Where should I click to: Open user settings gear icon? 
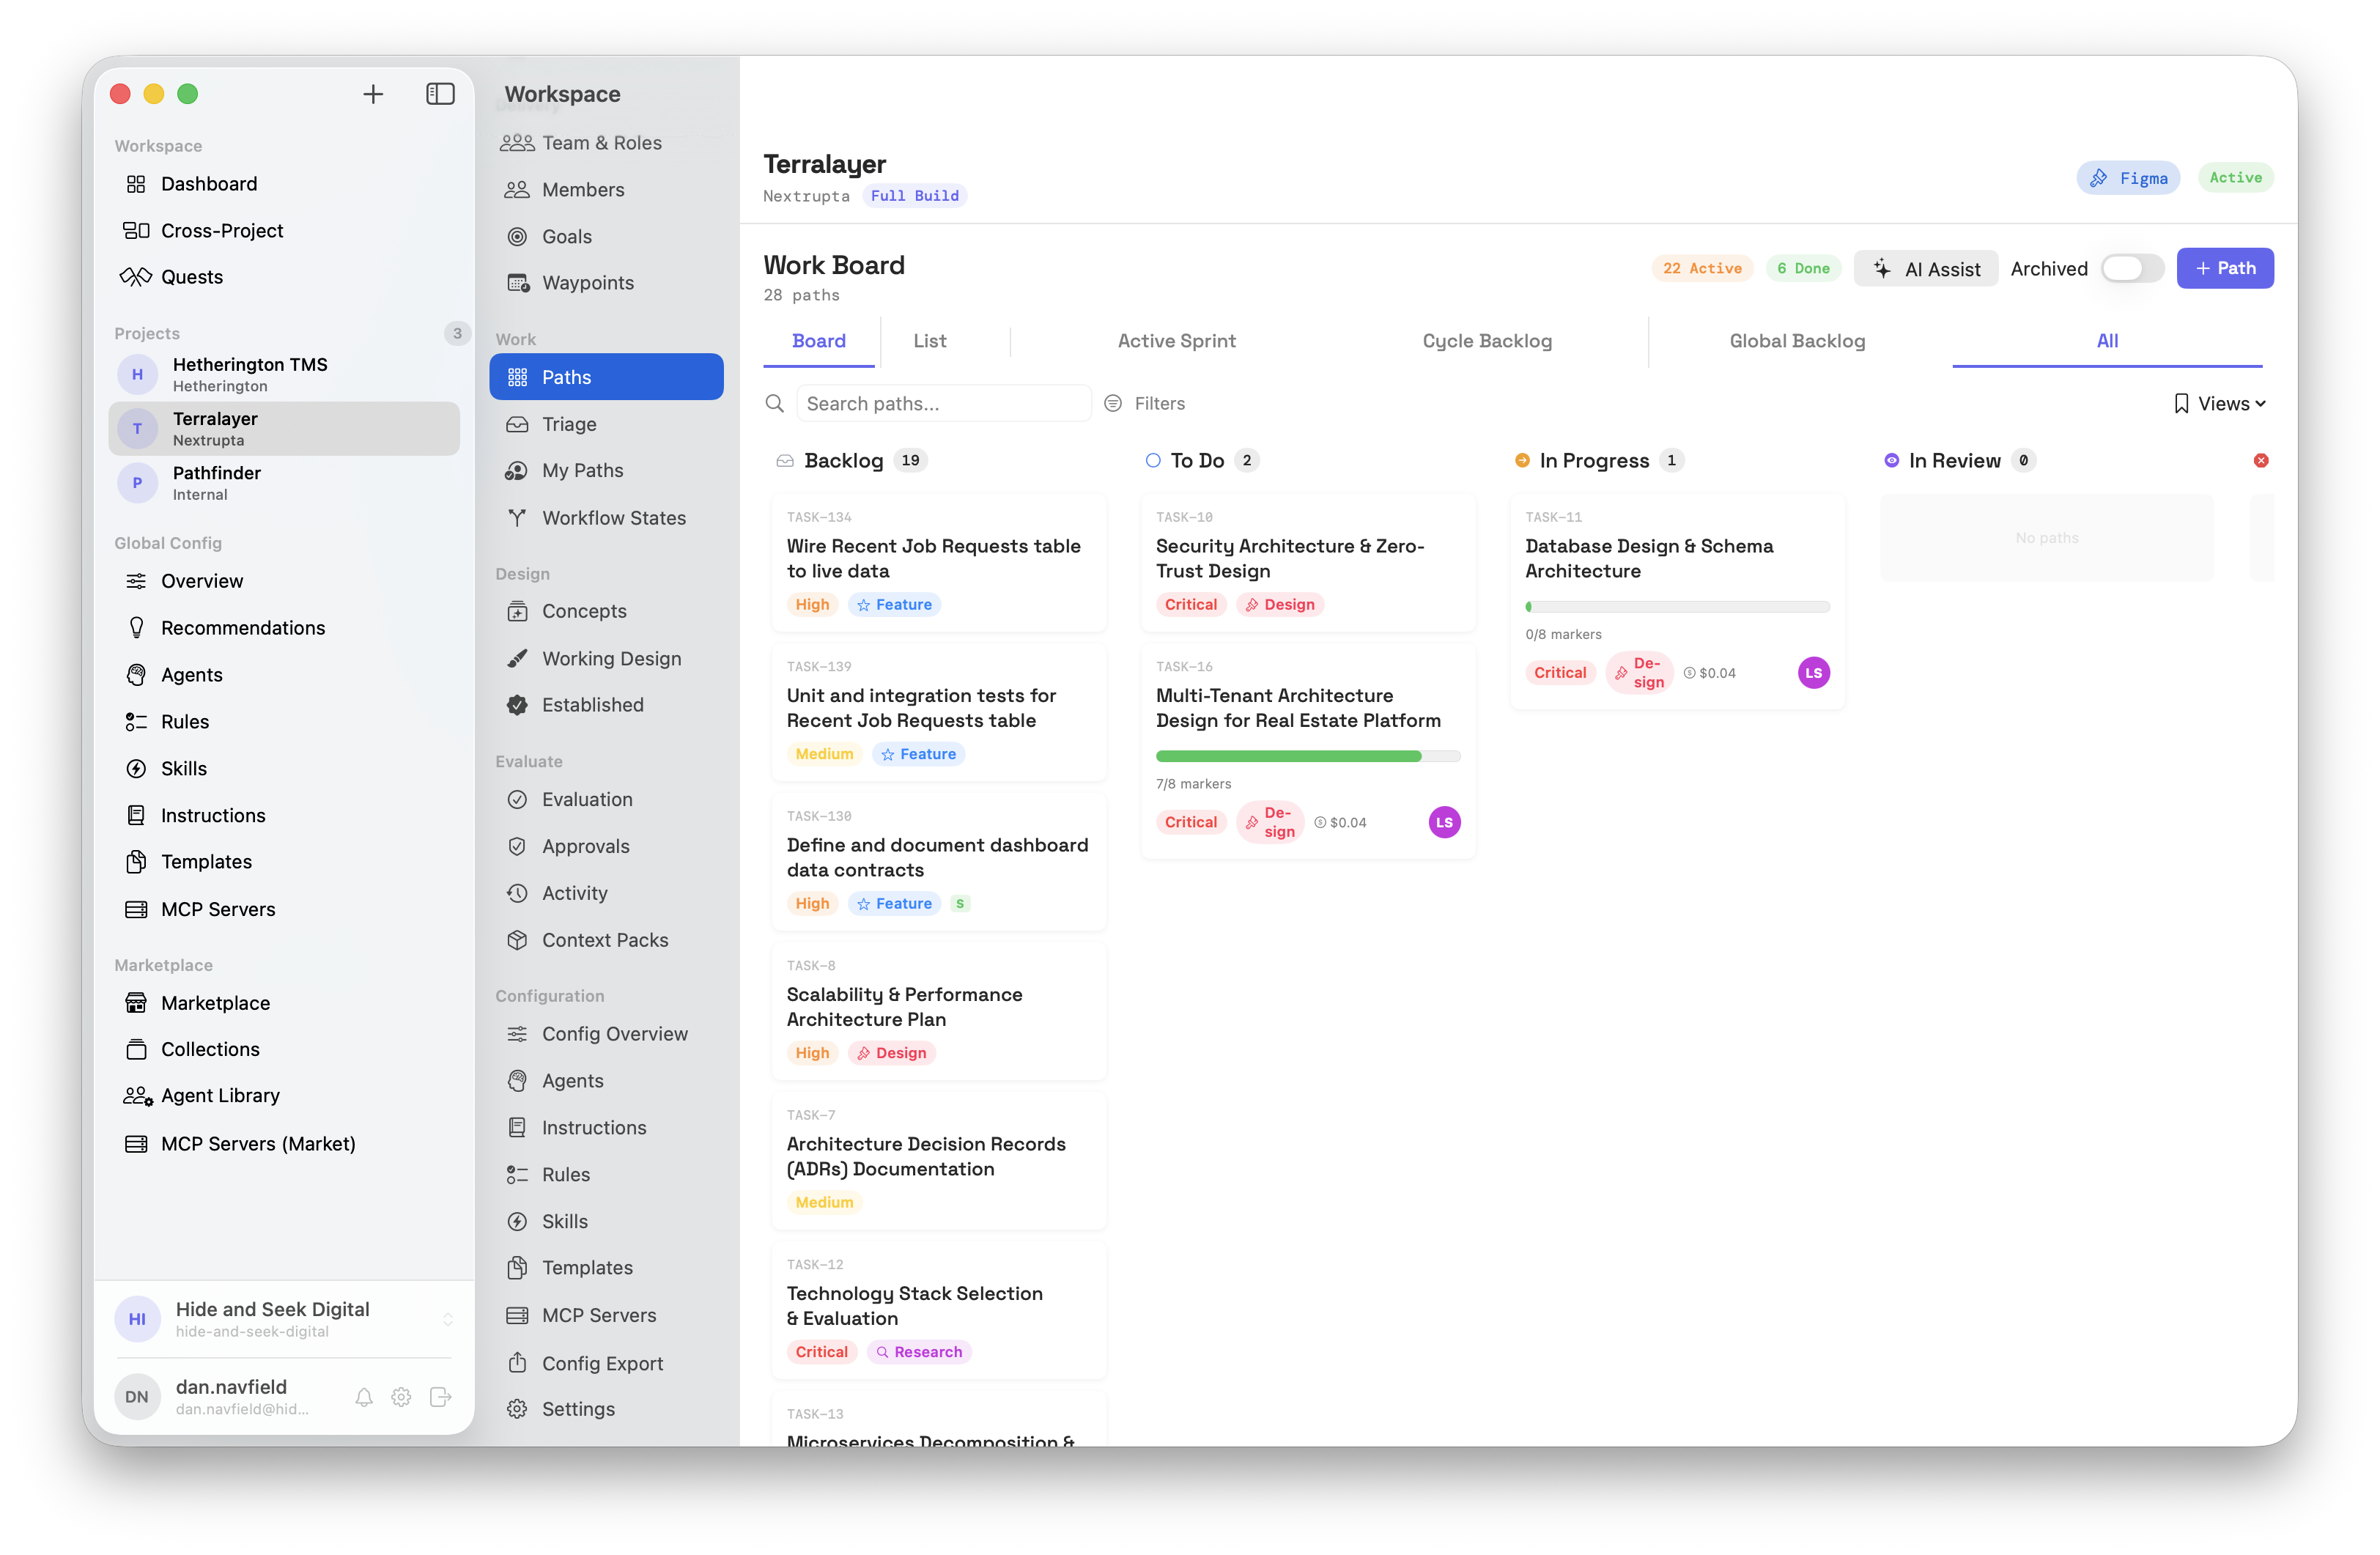point(401,1397)
